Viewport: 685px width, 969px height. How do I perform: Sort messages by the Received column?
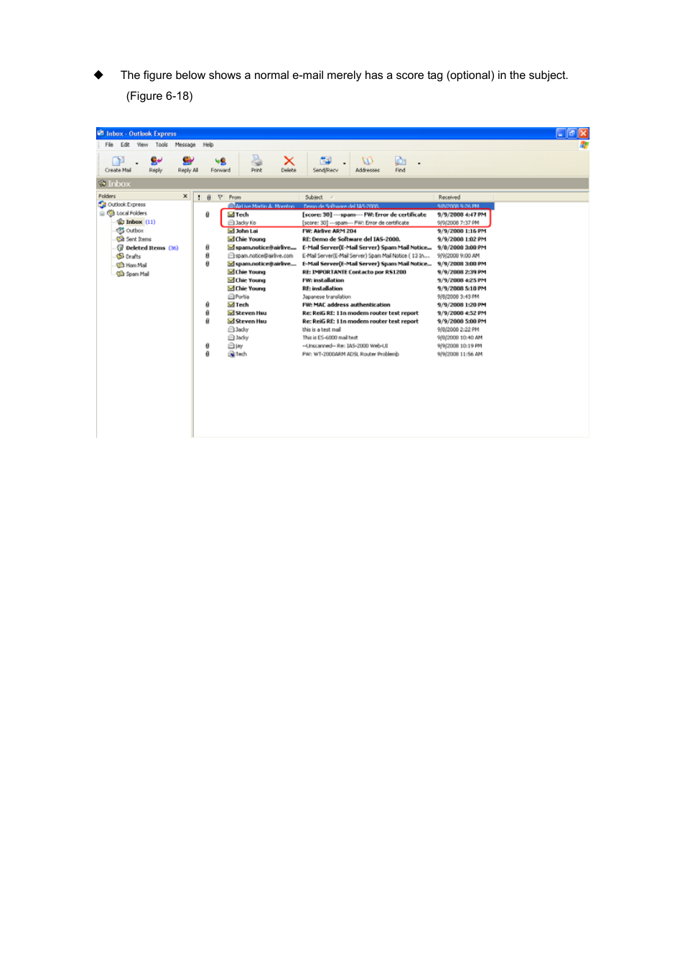[449, 197]
